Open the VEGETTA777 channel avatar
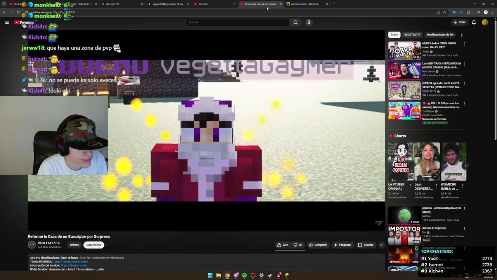 pyautogui.click(x=32, y=245)
